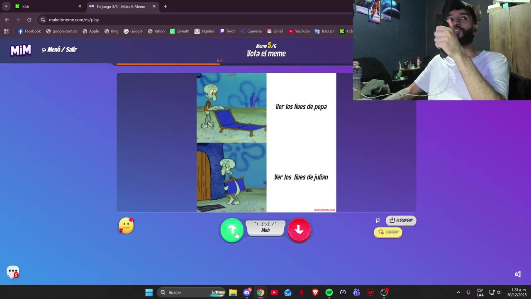The height and width of the screenshot is (299, 531).
Task: Click the microphone tray icon
Action: tap(468, 292)
